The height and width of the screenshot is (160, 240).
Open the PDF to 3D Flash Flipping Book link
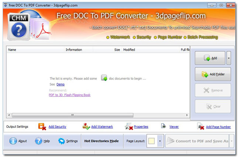(69, 95)
